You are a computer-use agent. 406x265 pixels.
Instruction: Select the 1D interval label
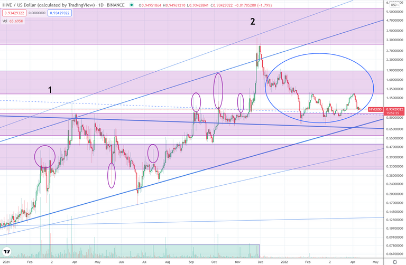(x=101, y=5)
